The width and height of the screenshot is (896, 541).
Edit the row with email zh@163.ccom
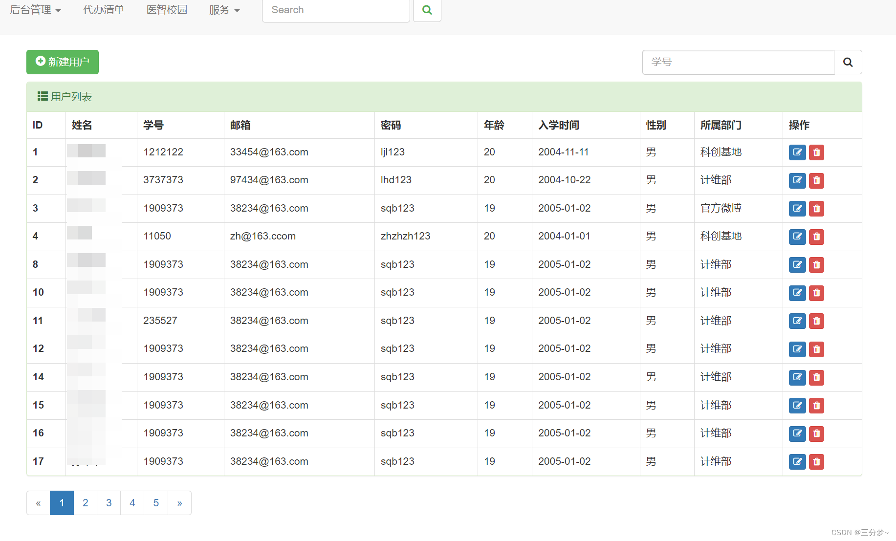pyautogui.click(x=797, y=237)
